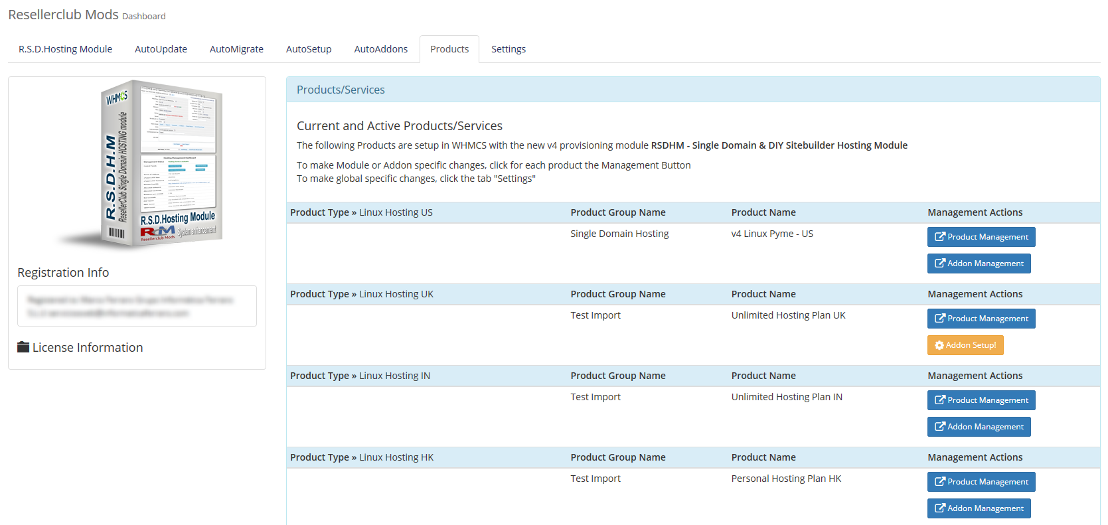Viewport: 1108px width, 525px height.
Task: Open Addon Management for Linux Hosting IN
Action: click(979, 427)
